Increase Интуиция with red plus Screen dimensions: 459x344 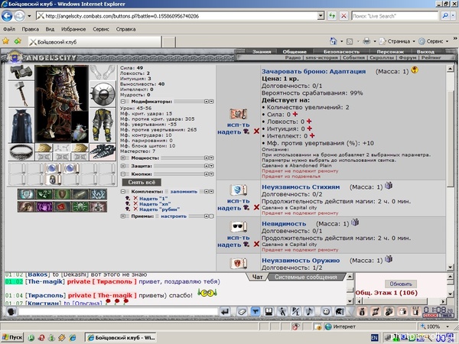pyautogui.click(x=309, y=128)
